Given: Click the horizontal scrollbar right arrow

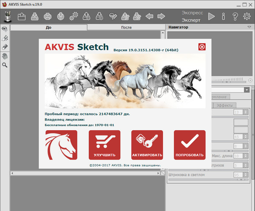Looking at the screenshot, I should point(159,173).
